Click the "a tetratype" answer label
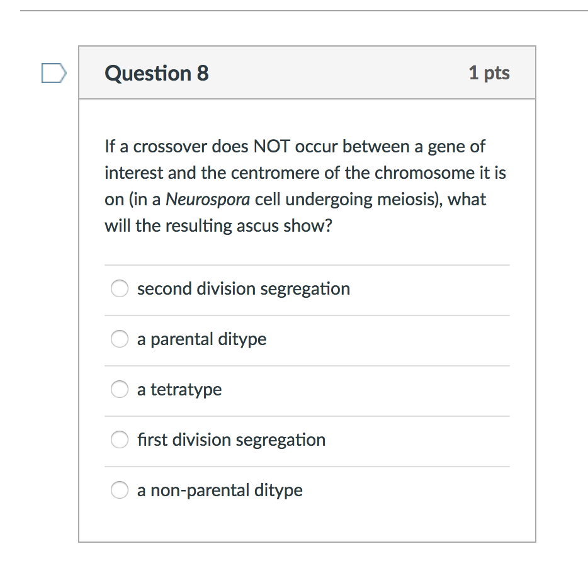This screenshot has height=573, width=588. pyautogui.click(x=179, y=390)
